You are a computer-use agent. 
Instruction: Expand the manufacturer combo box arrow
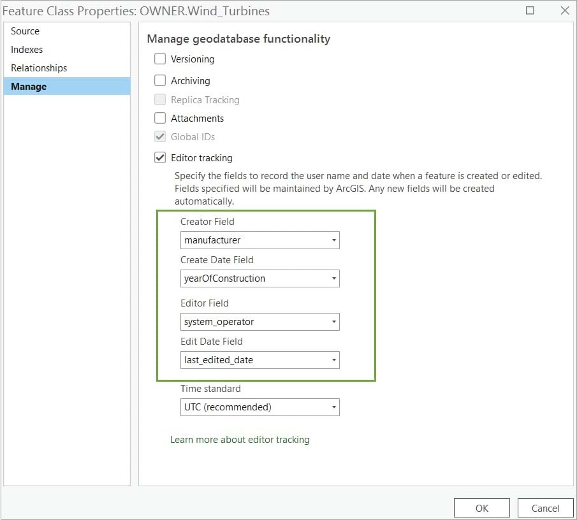point(333,240)
